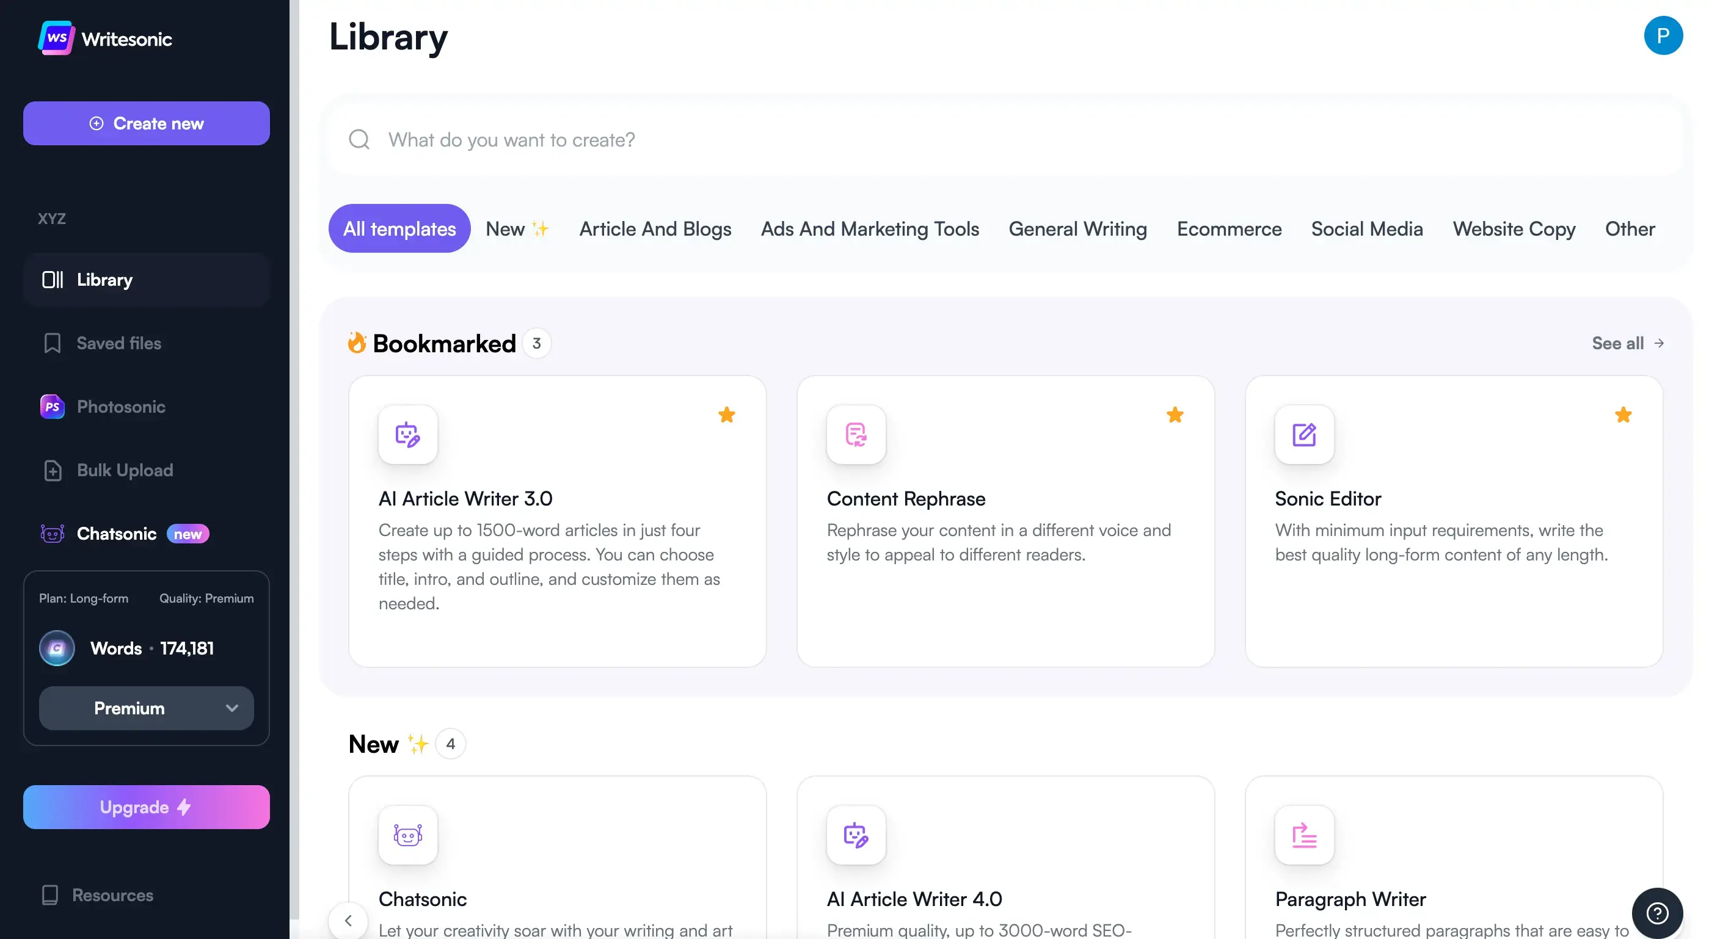
Task: Open the profile avatar P menu
Action: pos(1663,36)
